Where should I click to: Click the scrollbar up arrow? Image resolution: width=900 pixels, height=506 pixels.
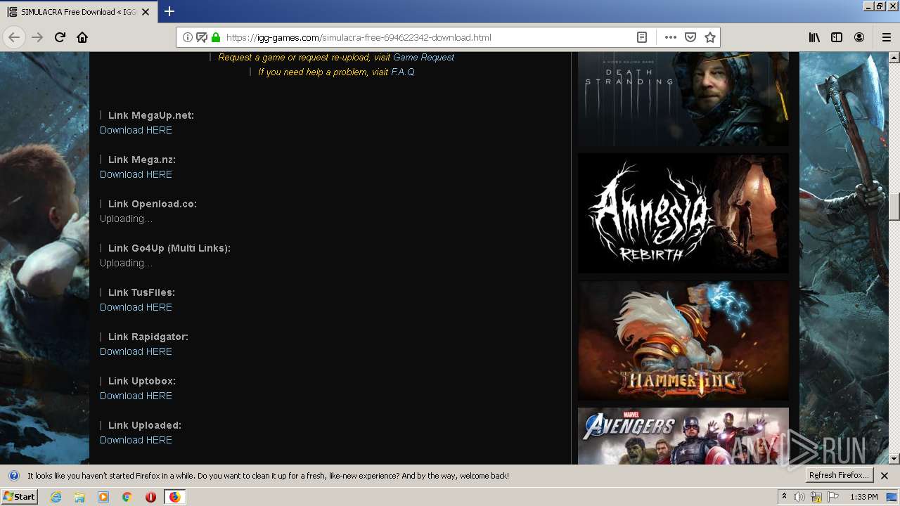coord(894,58)
